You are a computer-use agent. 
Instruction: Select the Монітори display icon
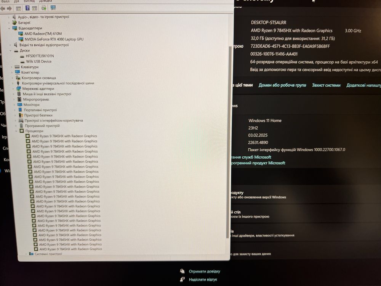pos(20,104)
